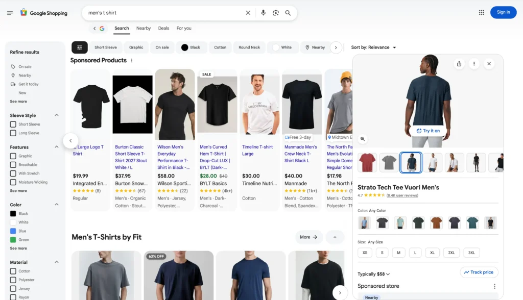Clear the search box text

(x=248, y=13)
